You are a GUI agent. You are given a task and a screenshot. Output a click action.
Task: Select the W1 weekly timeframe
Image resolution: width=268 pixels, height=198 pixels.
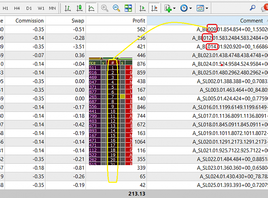point(41,8)
